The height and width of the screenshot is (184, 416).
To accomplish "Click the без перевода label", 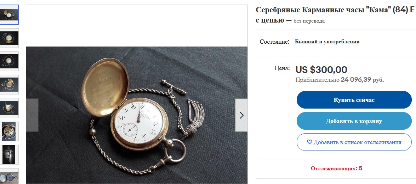I will pos(309,21).
